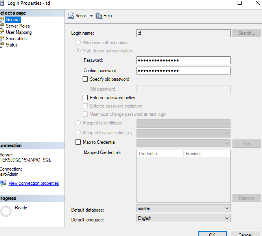Open the Script dropdown arrow
262x236 pixels.
click(91, 16)
